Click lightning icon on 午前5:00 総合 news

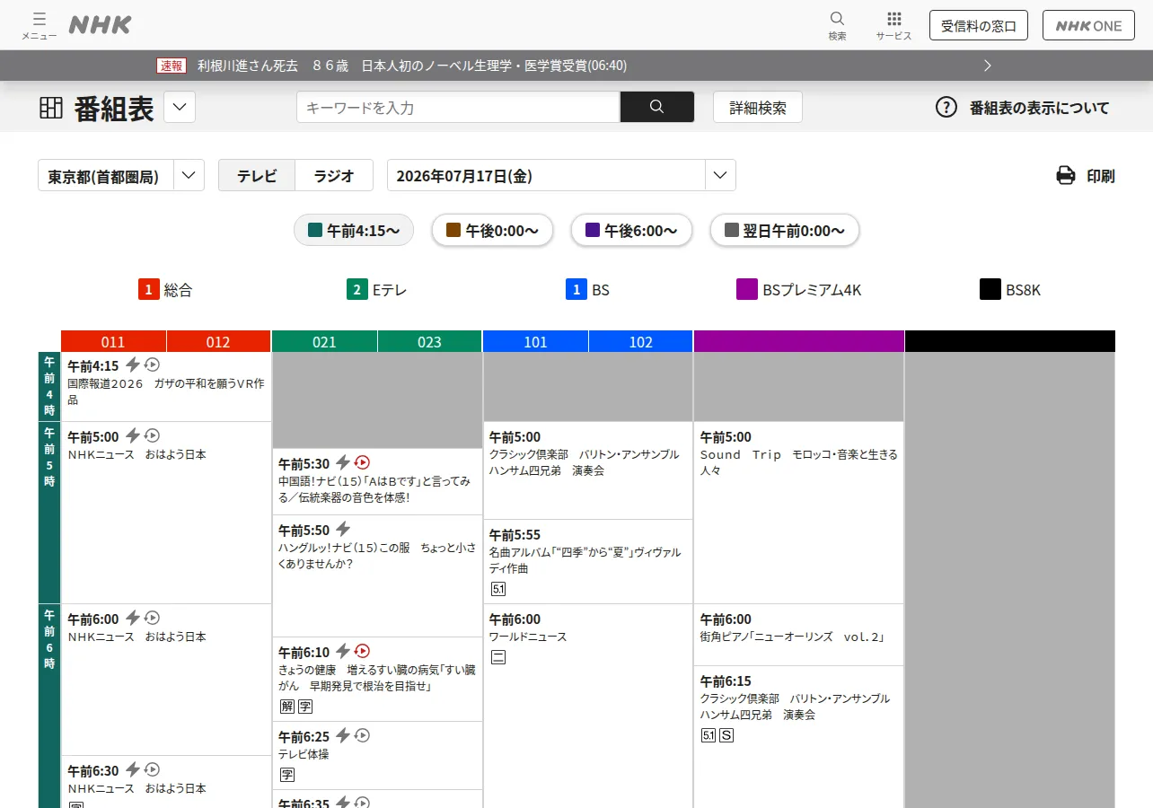tap(133, 435)
